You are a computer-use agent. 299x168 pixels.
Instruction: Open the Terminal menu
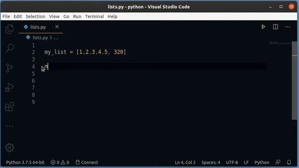[94, 16]
